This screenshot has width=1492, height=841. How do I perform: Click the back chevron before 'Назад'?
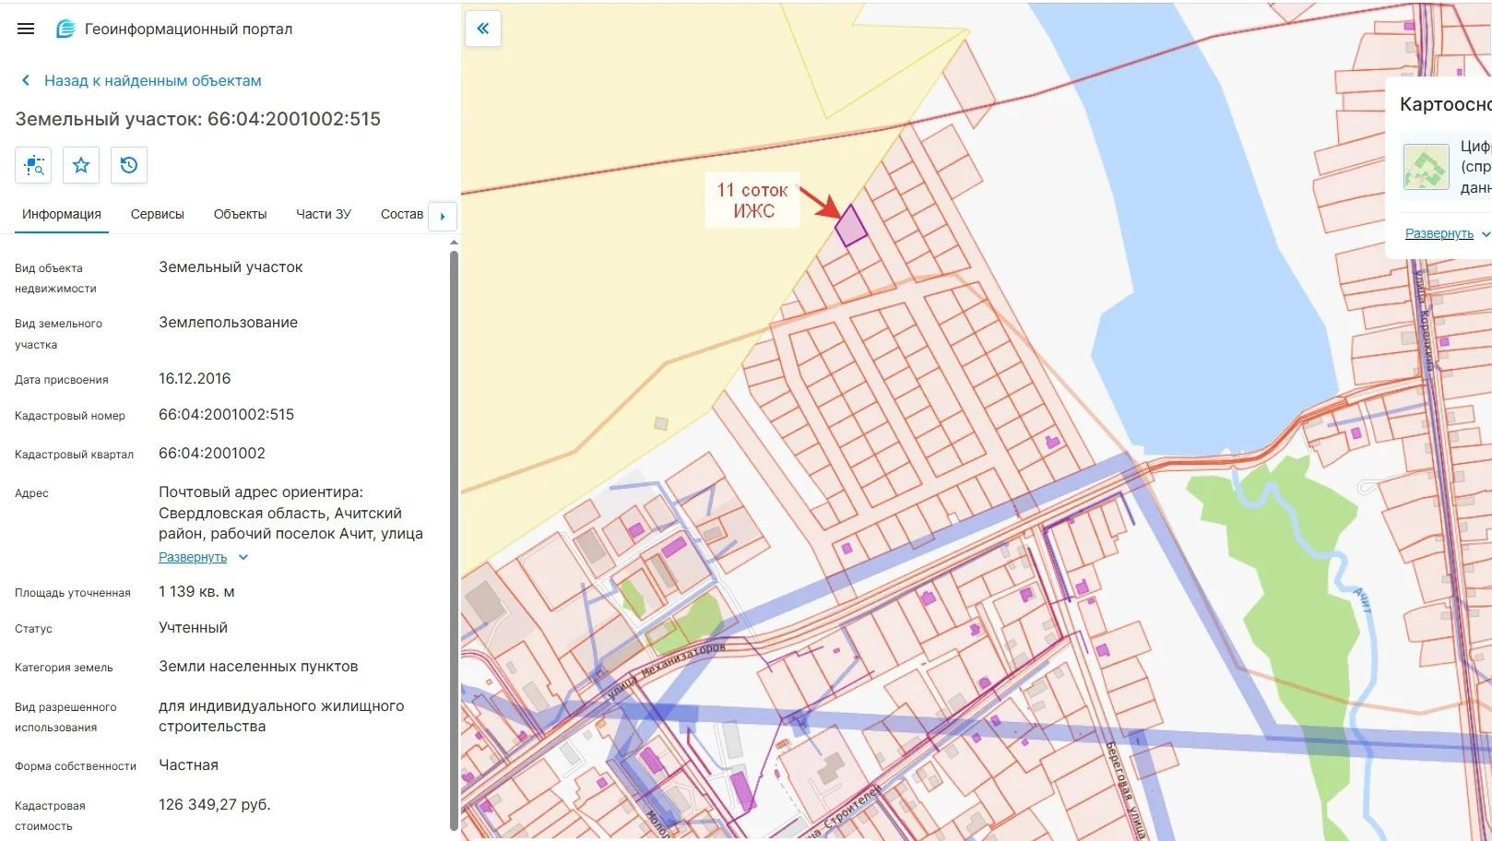(x=26, y=80)
